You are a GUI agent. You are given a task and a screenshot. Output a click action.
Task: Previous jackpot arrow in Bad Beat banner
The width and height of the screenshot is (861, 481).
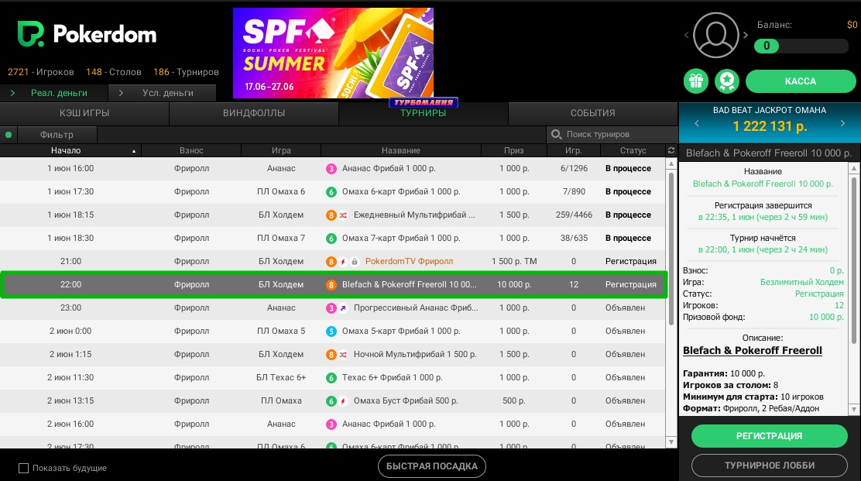click(697, 124)
